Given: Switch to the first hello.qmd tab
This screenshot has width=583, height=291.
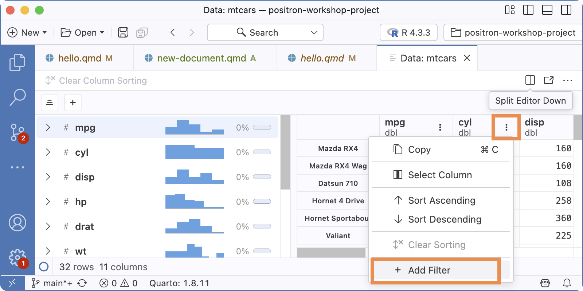Looking at the screenshot, I should (85, 58).
